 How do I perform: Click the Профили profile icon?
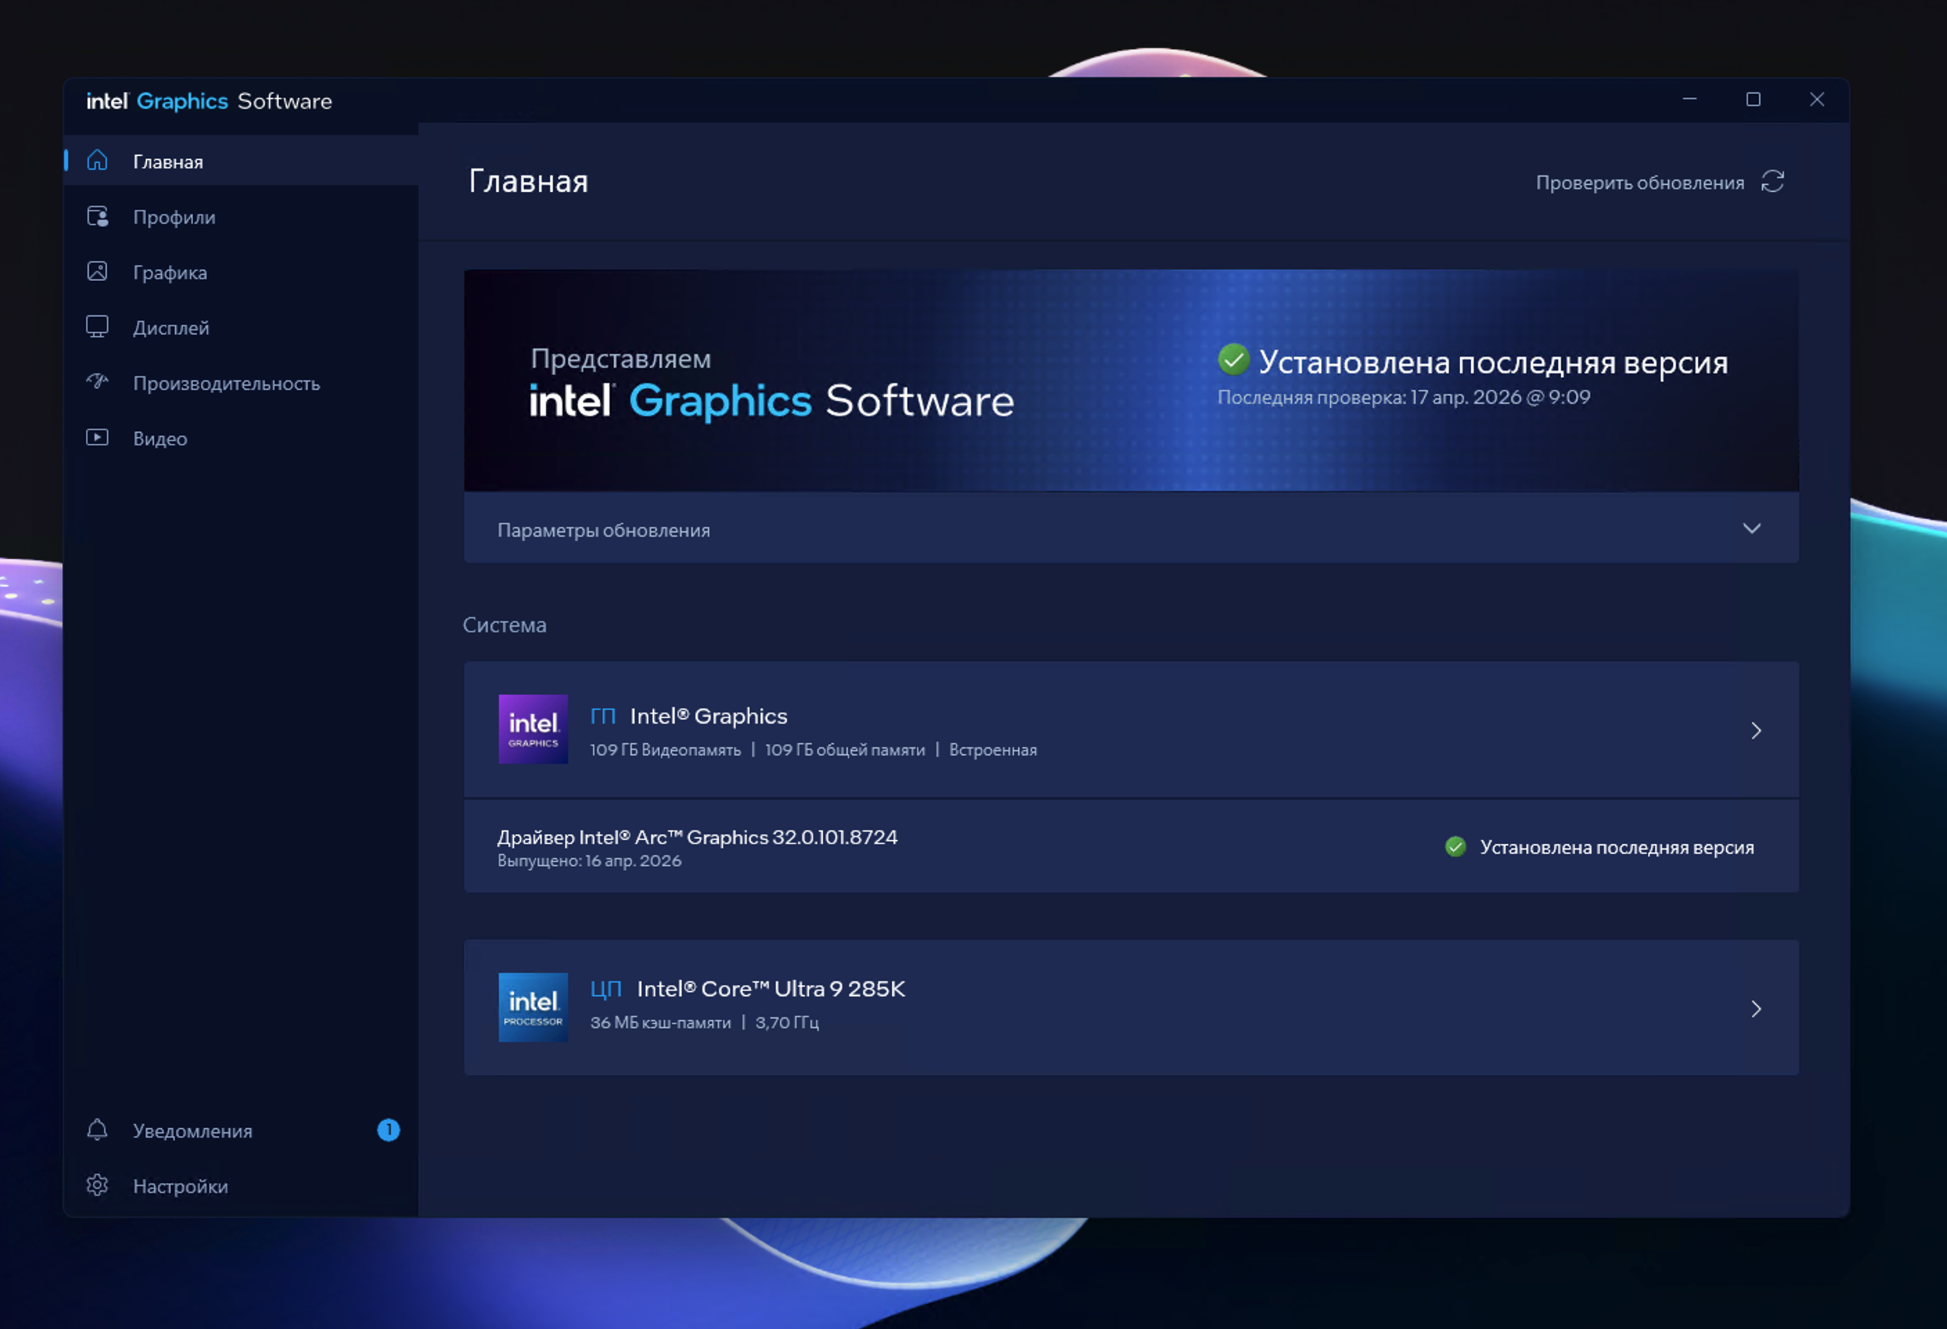(97, 217)
